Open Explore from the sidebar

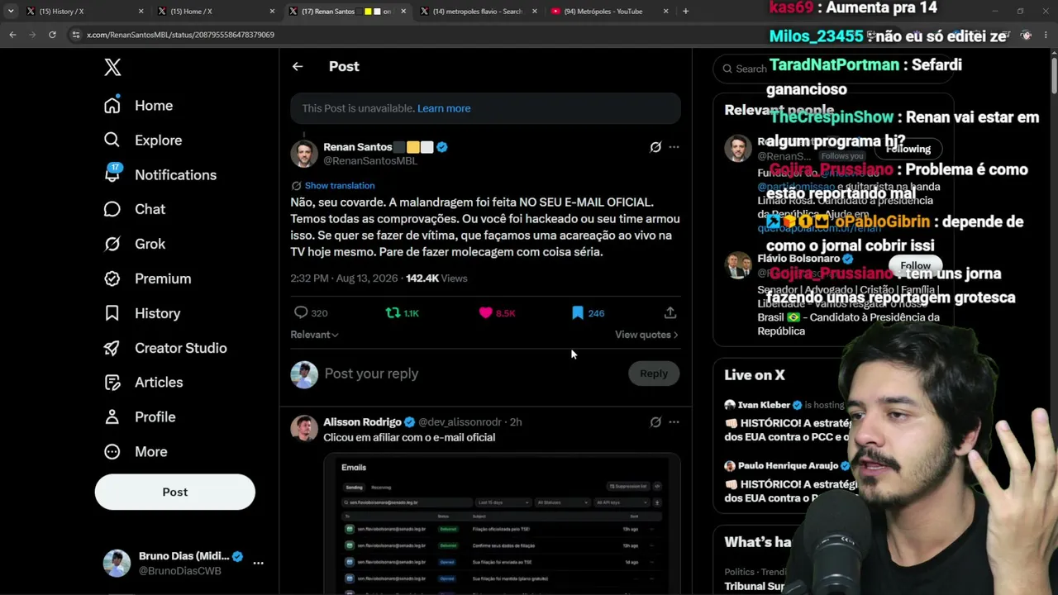[143, 140]
